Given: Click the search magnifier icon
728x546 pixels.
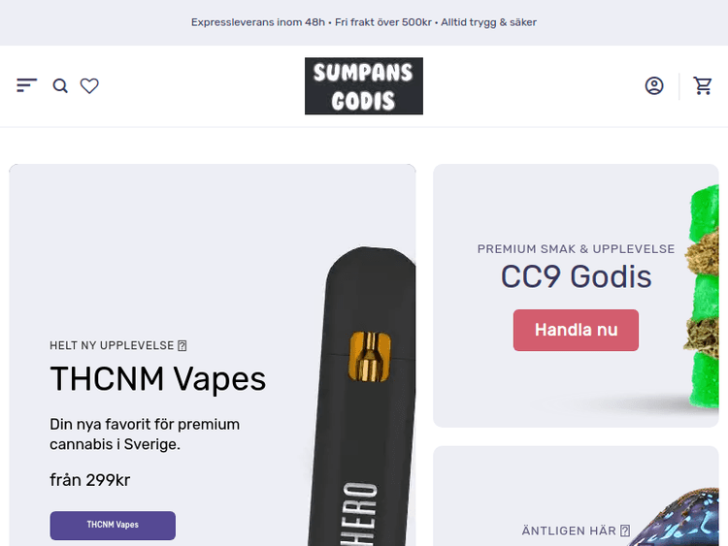Looking at the screenshot, I should [60, 85].
